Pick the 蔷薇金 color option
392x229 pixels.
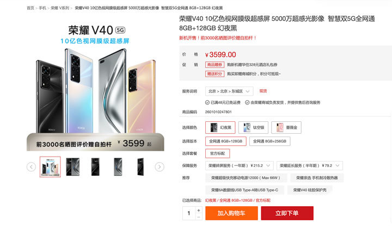(286, 127)
